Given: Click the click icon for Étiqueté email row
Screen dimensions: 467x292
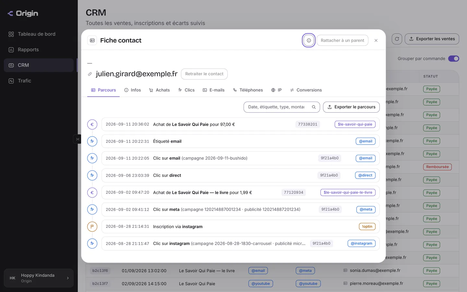Looking at the screenshot, I should [92, 141].
